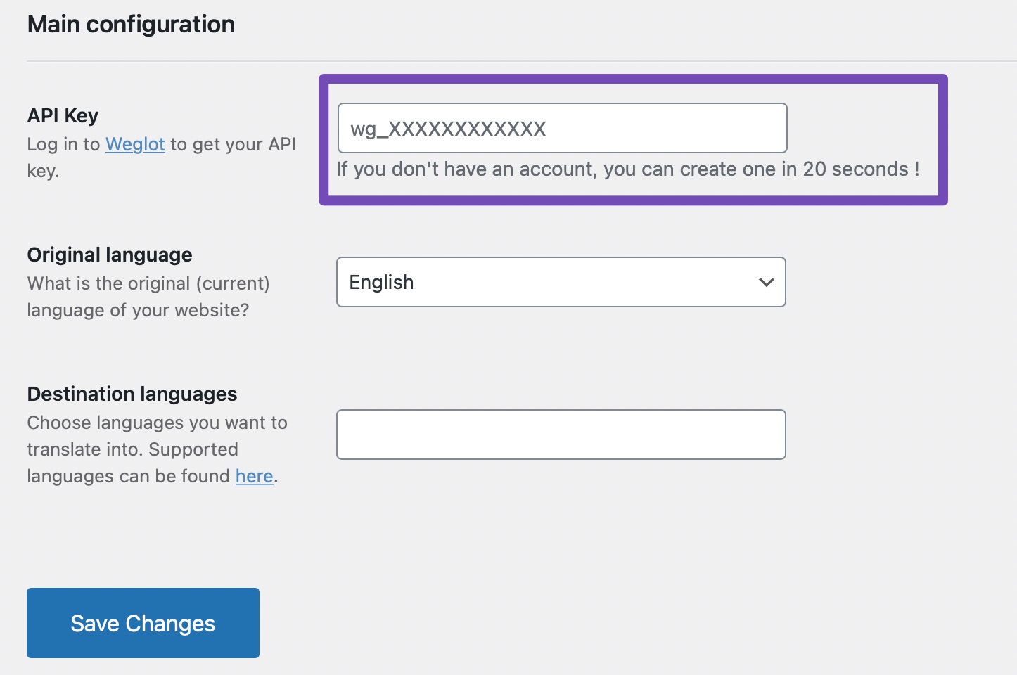The image size is (1017, 675).
Task: Click the empty destination languages selector
Action: click(x=561, y=434)
